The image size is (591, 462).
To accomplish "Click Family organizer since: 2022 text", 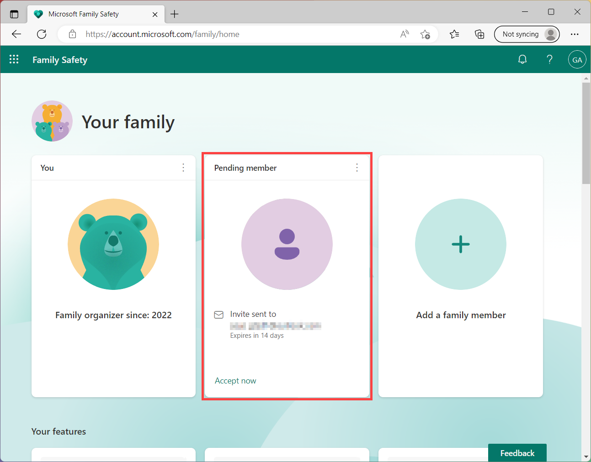I will tap(113, 315).
